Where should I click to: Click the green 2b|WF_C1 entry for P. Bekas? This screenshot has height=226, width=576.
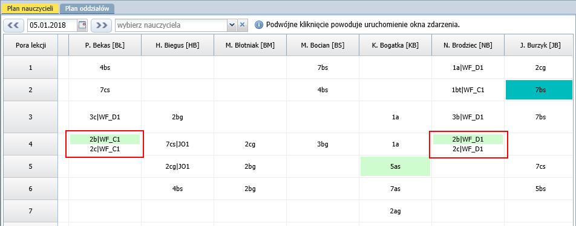105,139
